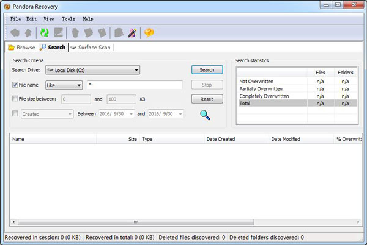Minimize the Pandora Recovery window
The width and height of the screenshot is (367, 245).
[x=326, y=5]
